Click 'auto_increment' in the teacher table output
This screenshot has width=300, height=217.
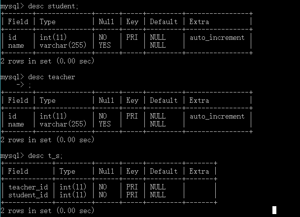click(217, 116)
